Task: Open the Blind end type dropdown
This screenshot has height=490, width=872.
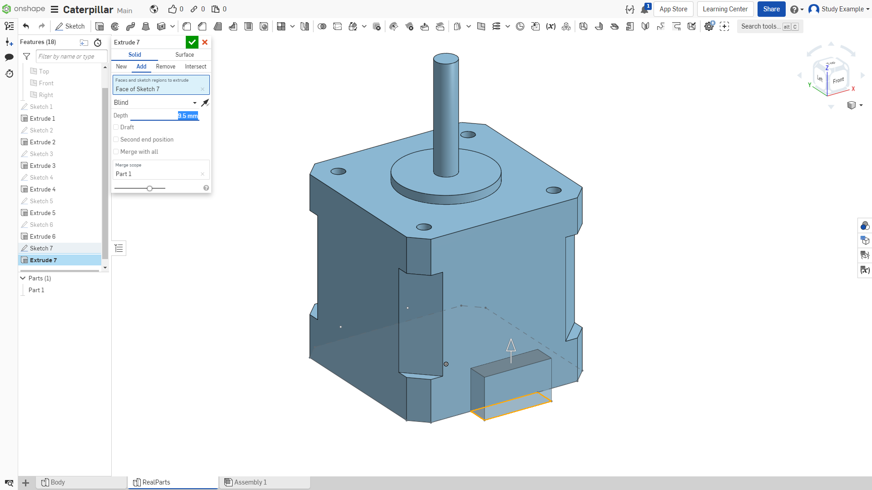Action: point(155,103)
